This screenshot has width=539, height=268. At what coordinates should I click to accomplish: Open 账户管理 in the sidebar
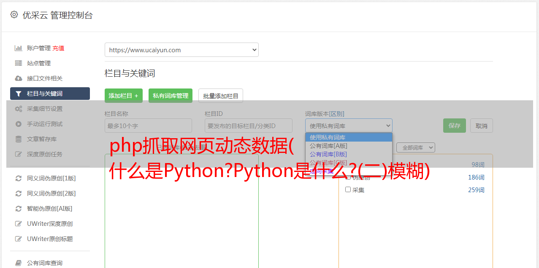tap(39, 48)
